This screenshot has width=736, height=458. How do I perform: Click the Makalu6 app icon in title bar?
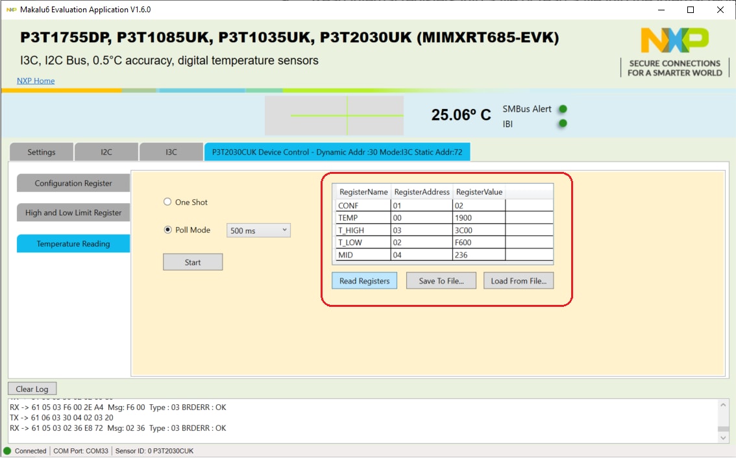tap(10, 10)
